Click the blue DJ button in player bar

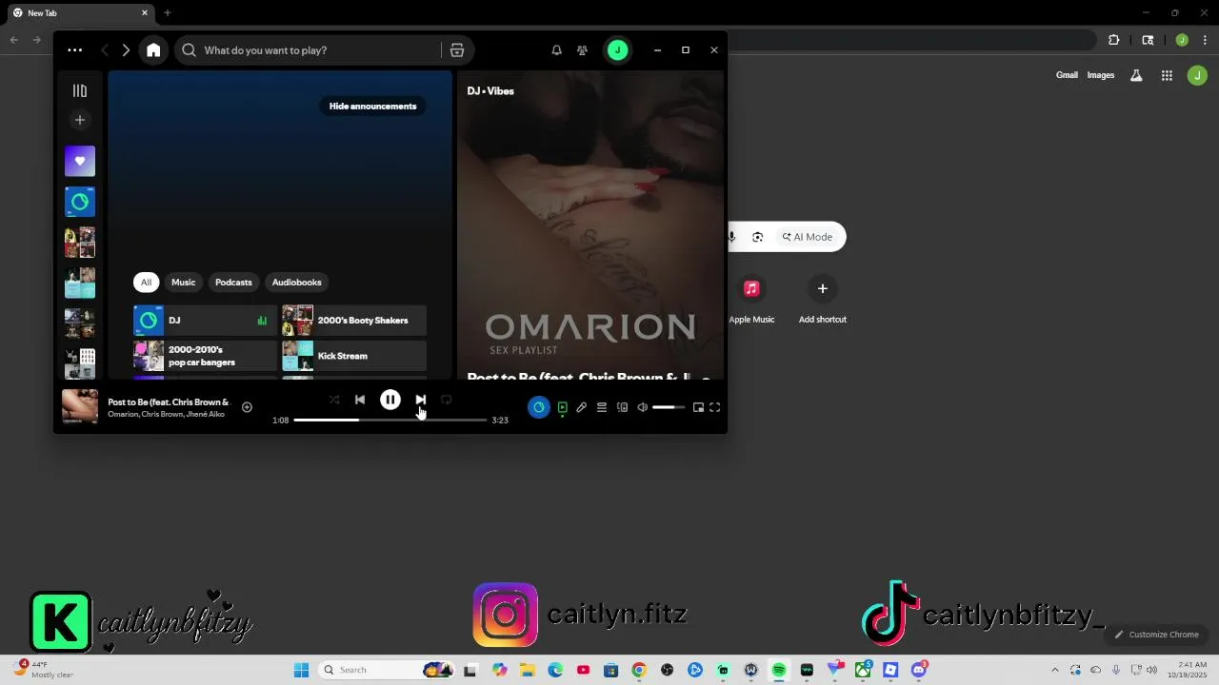point(539,407)
